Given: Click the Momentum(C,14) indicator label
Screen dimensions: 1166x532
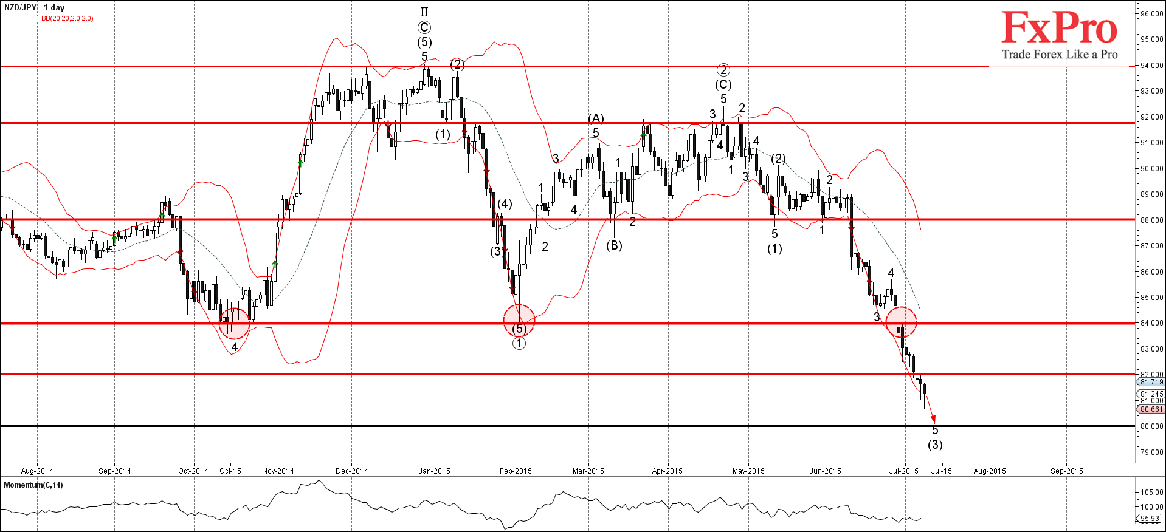Looking at the screenshot, I should tap(33, 485).
